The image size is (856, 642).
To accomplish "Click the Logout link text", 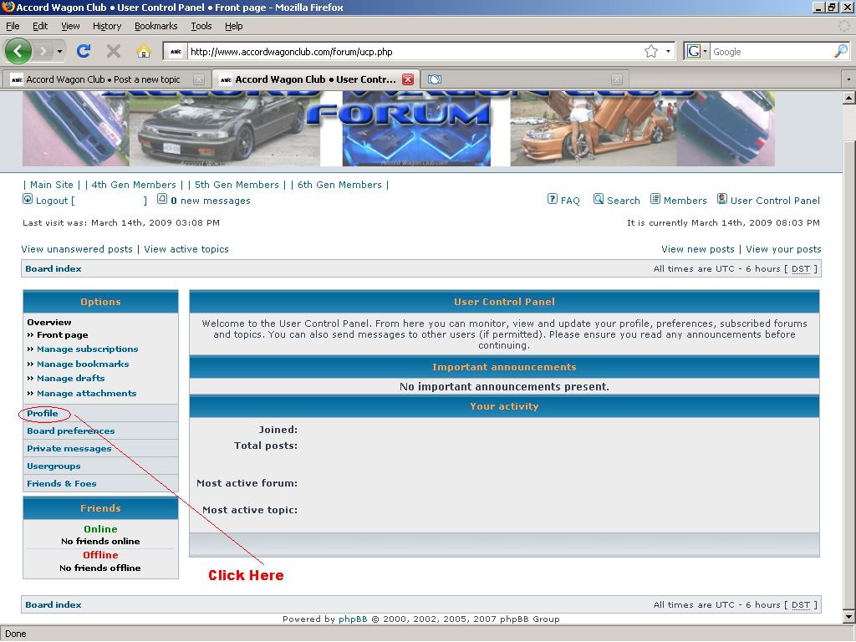I will 52,201.
